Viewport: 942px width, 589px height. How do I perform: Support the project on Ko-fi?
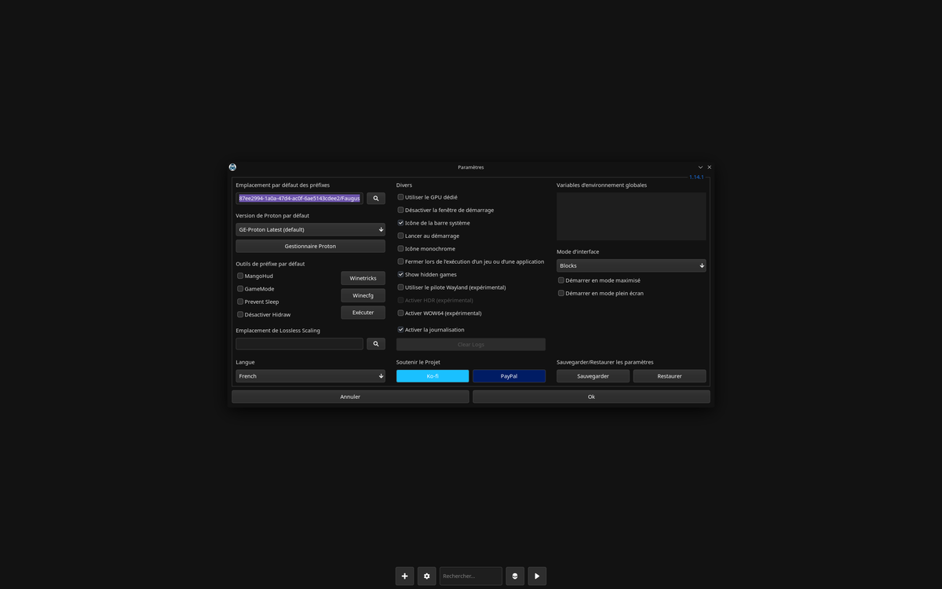(x=432, y=375)
